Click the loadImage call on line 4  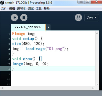click(x=35, y=49)
